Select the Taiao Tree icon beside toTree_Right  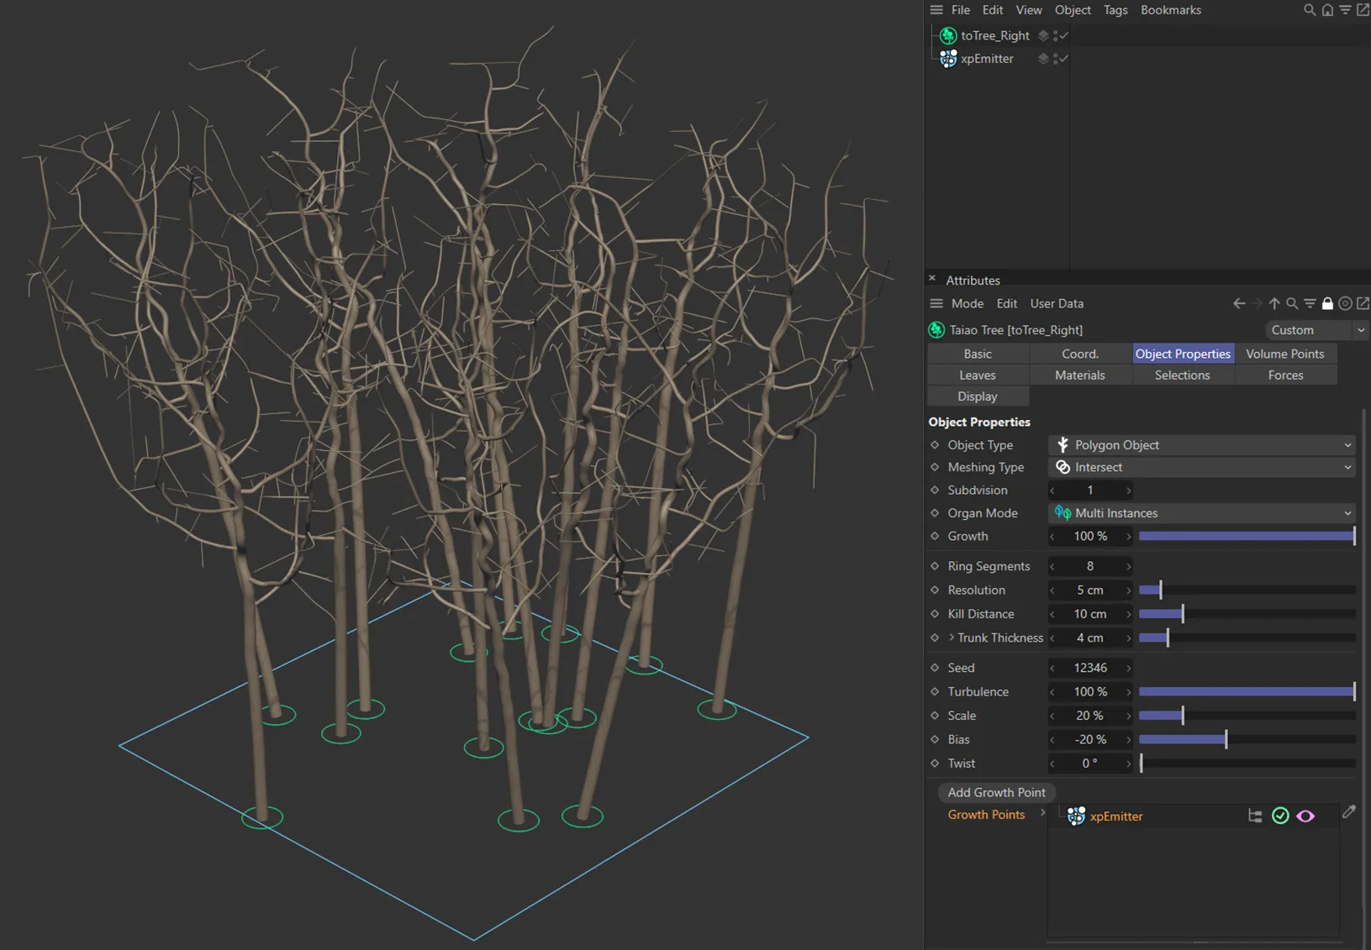[948, 35]
